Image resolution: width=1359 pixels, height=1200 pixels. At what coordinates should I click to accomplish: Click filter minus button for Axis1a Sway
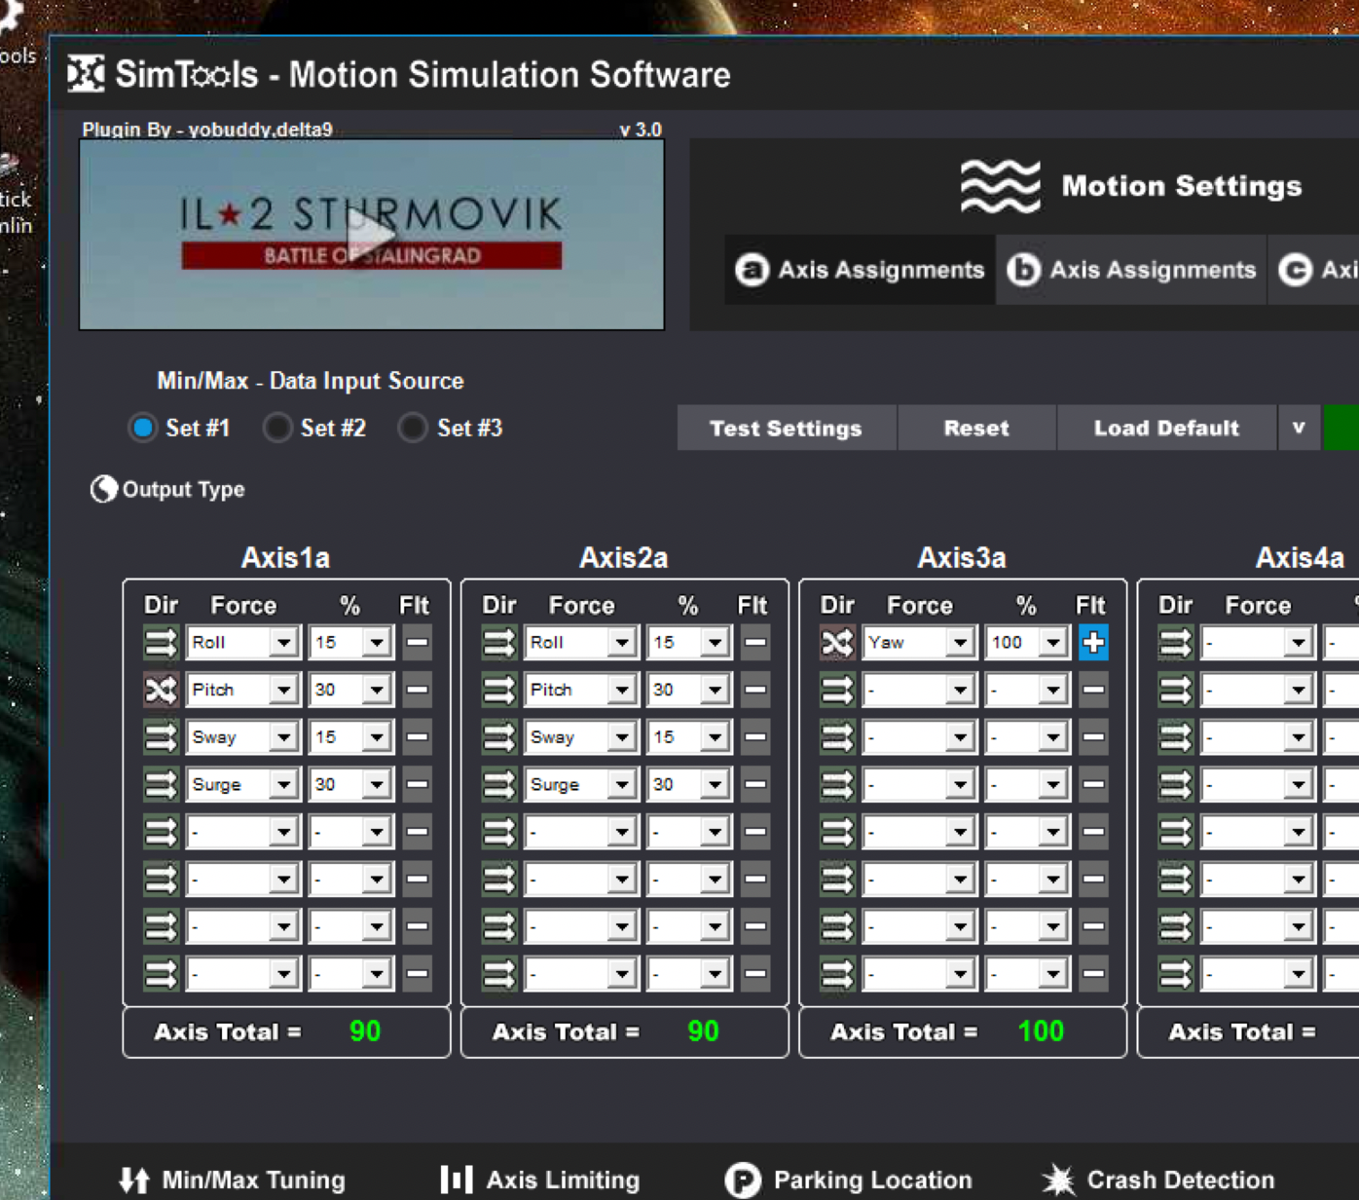coord(417,737)
